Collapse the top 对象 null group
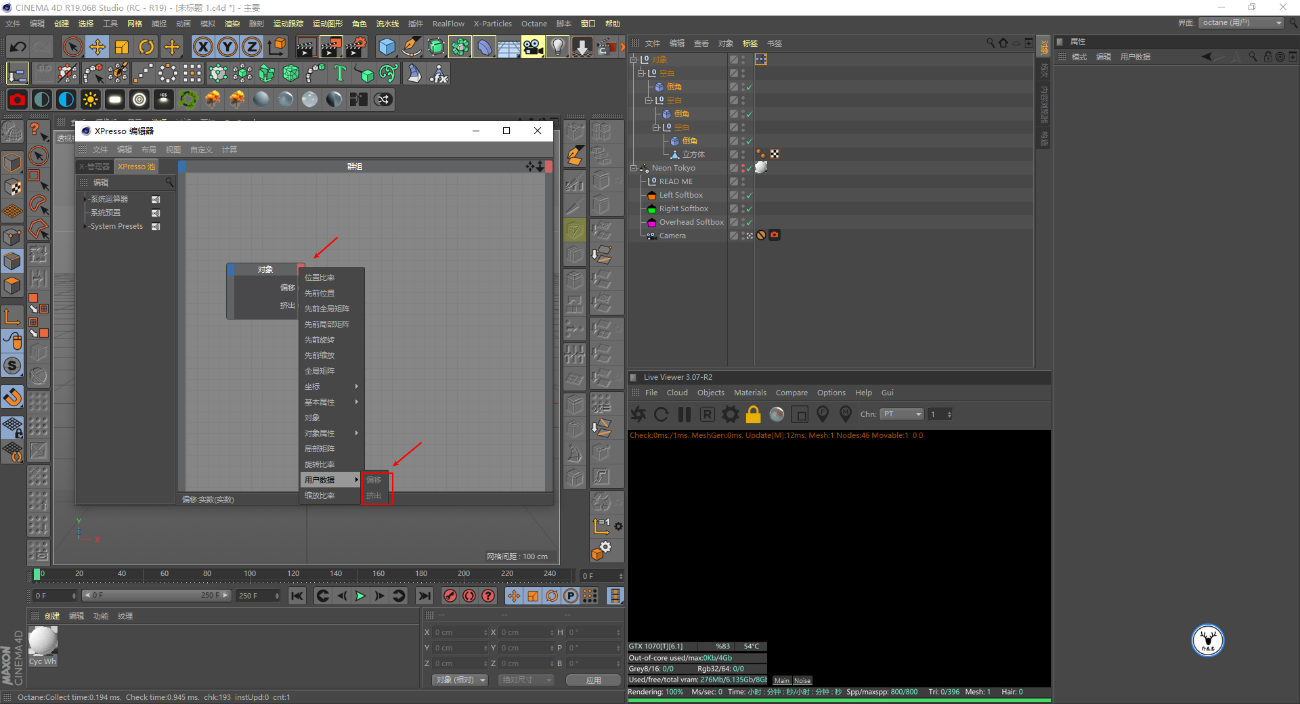The image size is (1300, 704). point(634,60)
